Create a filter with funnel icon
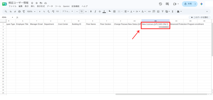 162,12
